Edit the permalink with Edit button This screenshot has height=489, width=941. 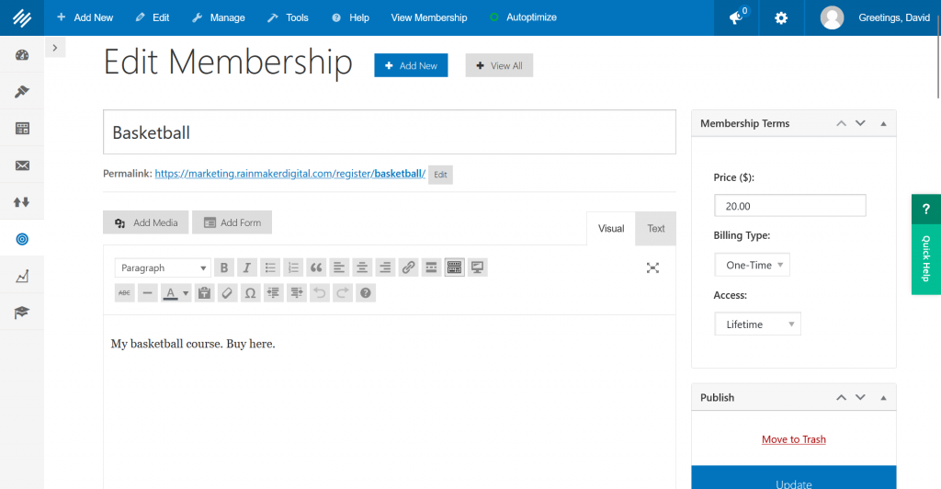pyautogui.click(x=440, y=175)
